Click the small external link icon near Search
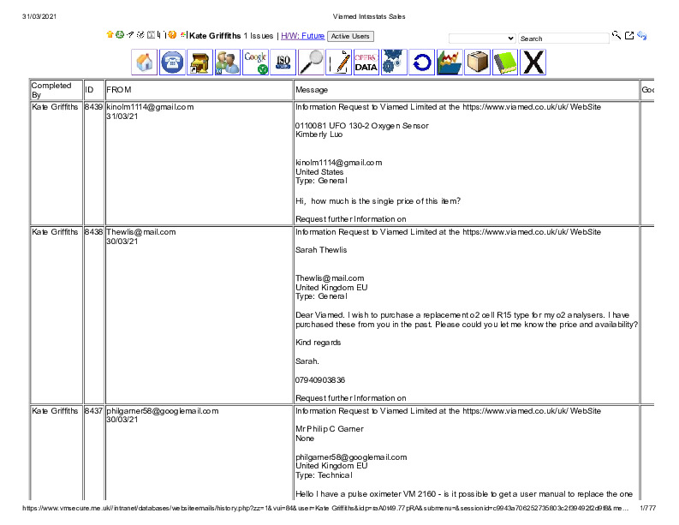 click(x=629, y=36)
